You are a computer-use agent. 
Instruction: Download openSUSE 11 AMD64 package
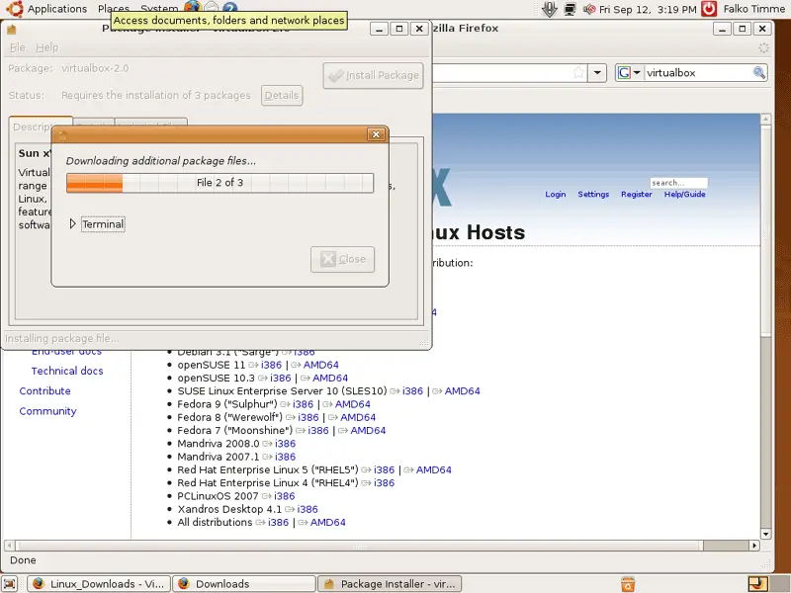[x=320, y=365]
